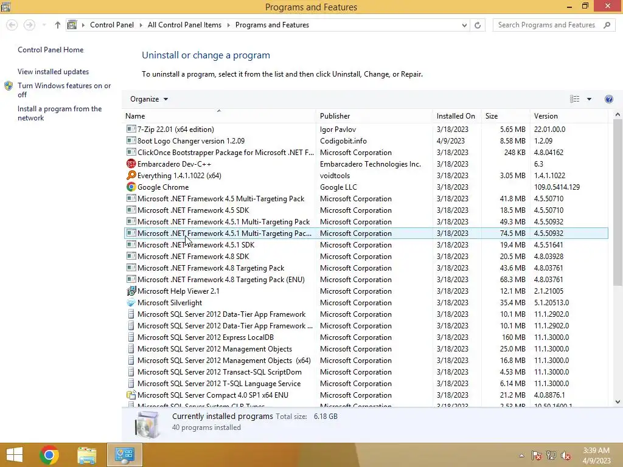Open the view options dropdown arrow
The width and height of the screenshot is (623, 467).
(x=589, y=99)
